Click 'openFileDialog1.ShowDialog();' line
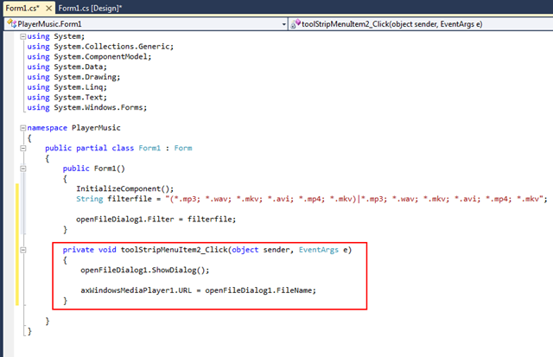 [x=145, y=271]
